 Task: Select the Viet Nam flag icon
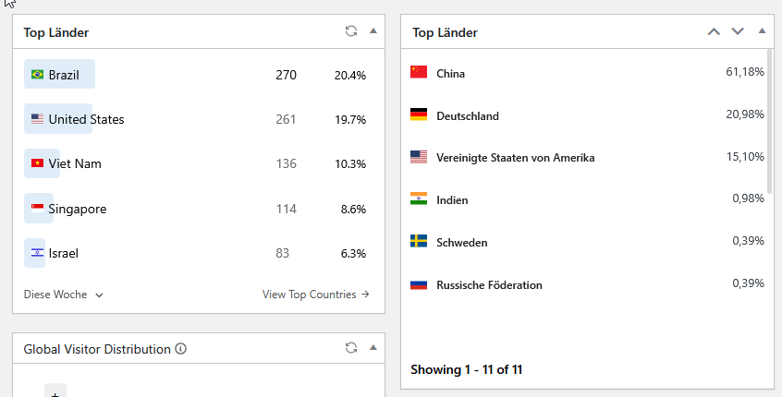pyautogui.click(x=38, y=163)
